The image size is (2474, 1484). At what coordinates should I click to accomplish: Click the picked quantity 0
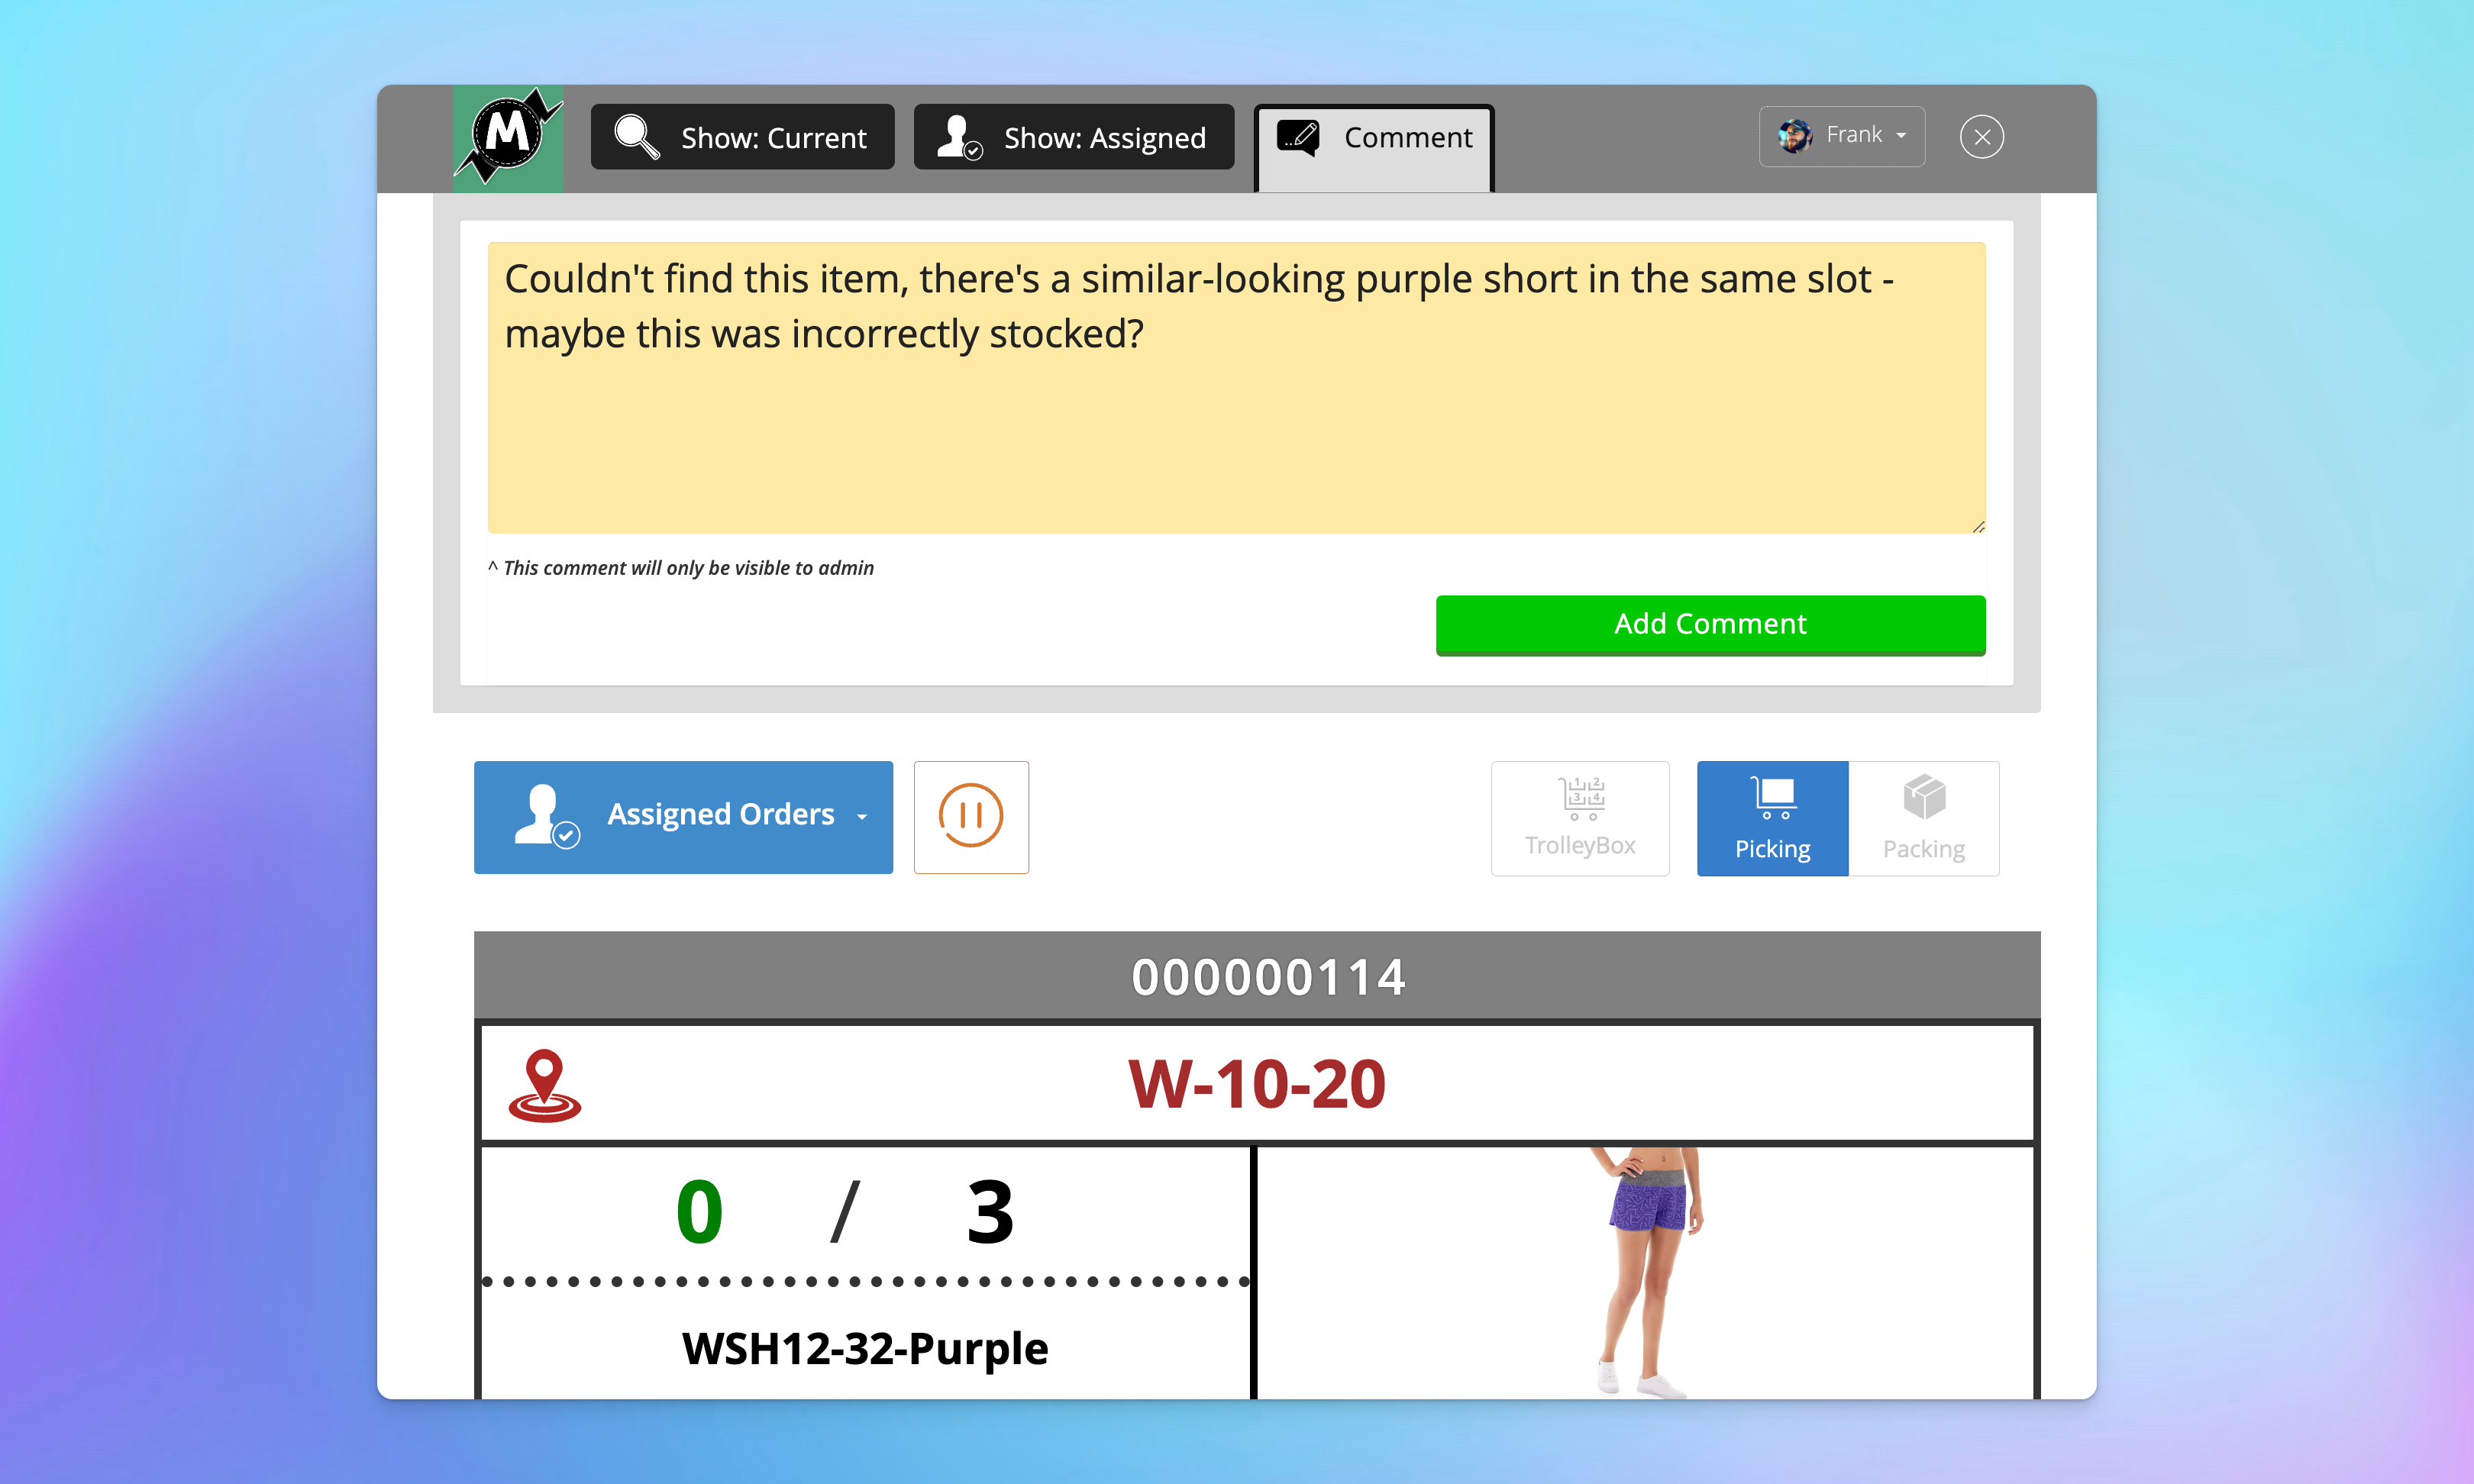(x=699, y=1212)
